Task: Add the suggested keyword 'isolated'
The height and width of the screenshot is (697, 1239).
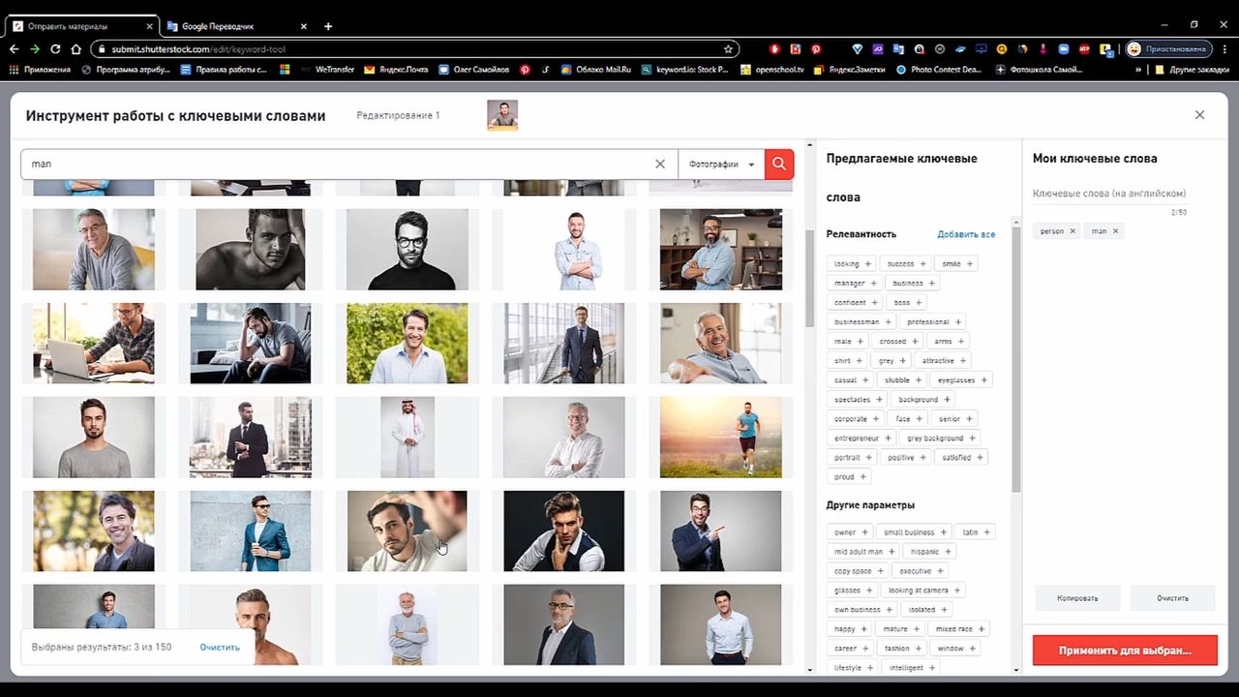Action: tap(927, 610)
